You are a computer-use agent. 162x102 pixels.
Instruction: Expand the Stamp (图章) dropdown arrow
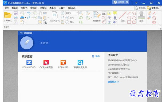click(x=141, y=23)
